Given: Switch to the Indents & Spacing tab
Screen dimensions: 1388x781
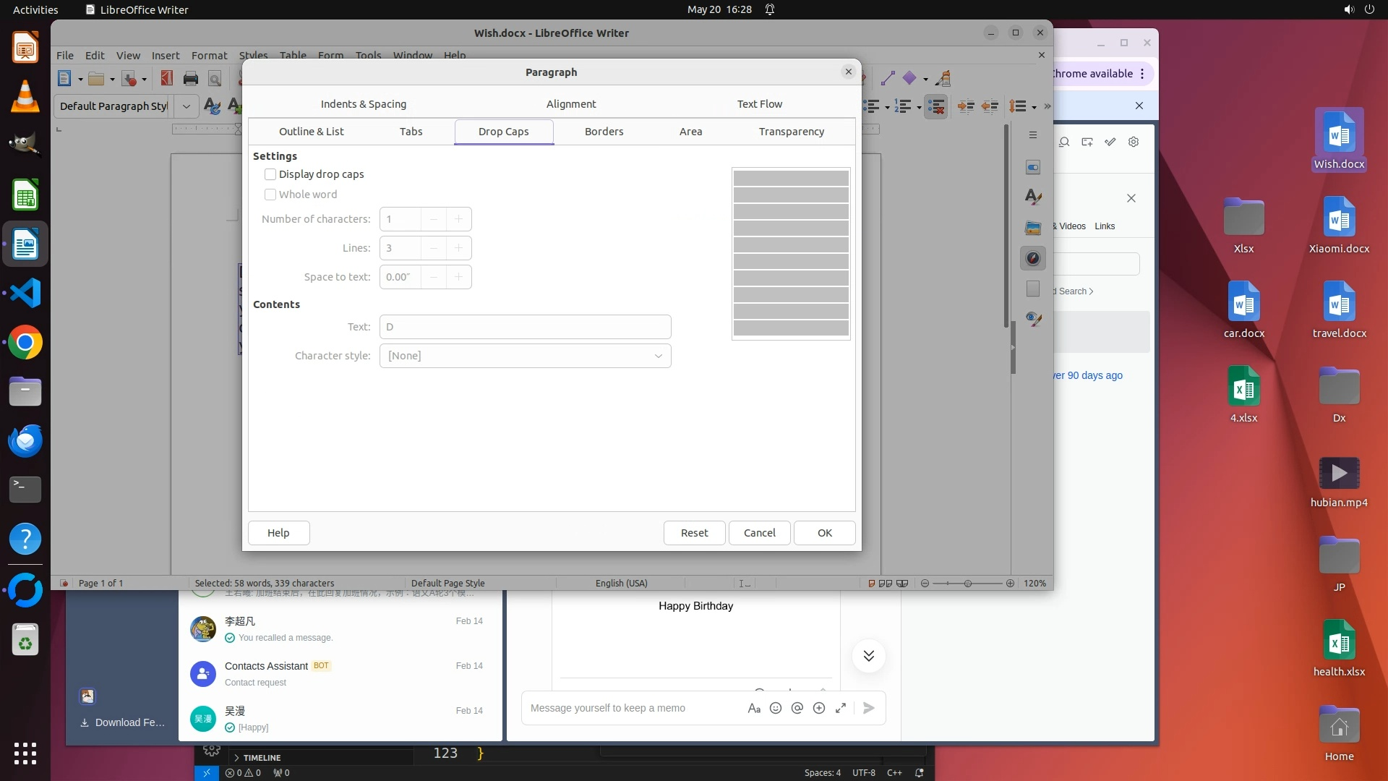Looking at the screenshot, I should click(364, 104).
